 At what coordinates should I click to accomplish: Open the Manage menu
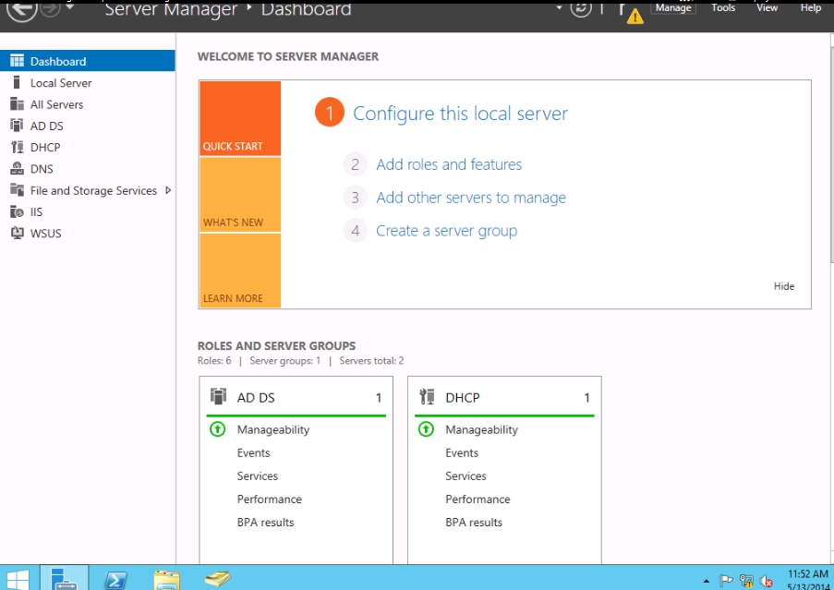673,7
